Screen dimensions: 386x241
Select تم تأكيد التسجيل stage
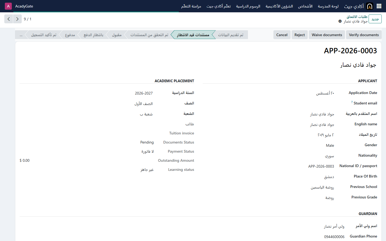44,35
